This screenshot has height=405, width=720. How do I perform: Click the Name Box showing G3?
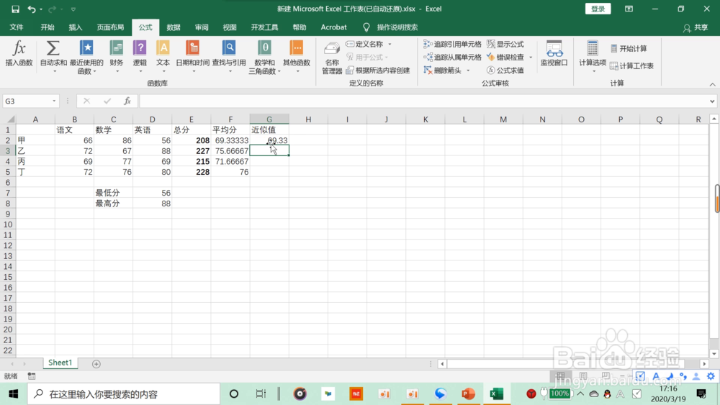point(27,101)
